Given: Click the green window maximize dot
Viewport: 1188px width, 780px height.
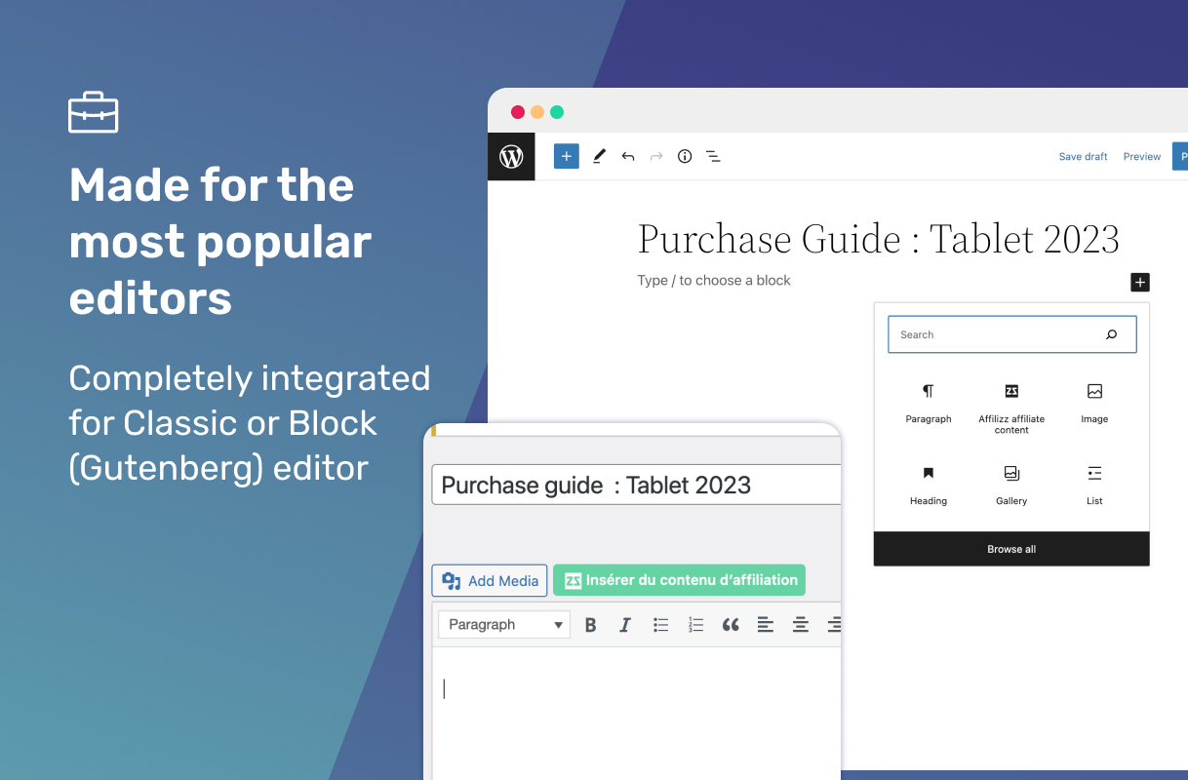Looking at the screenshot, I should click(557, 112).
